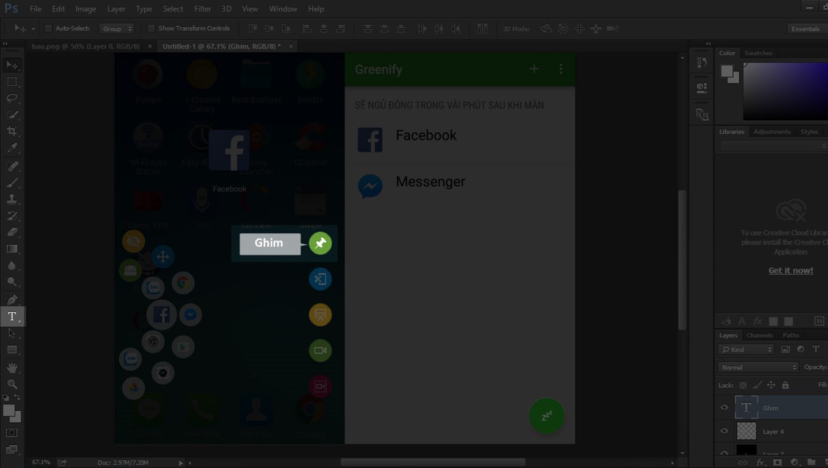
Task: Enable the Auto-Select checkbox
Action: click(48, 29)
